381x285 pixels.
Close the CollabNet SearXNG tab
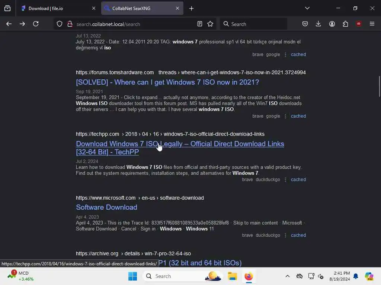[x=177, y=8]
